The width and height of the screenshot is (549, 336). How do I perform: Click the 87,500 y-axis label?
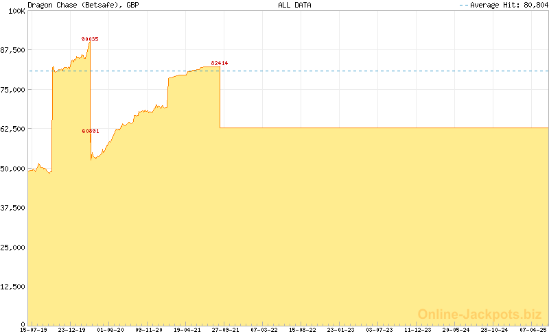(13, 50)
